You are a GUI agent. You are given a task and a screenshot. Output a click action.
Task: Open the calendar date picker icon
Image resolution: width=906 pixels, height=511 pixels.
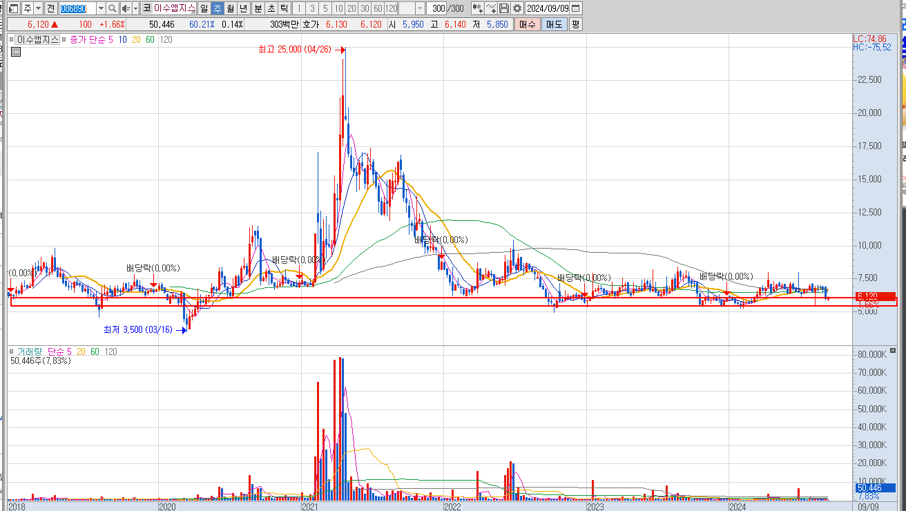[576, 8]
